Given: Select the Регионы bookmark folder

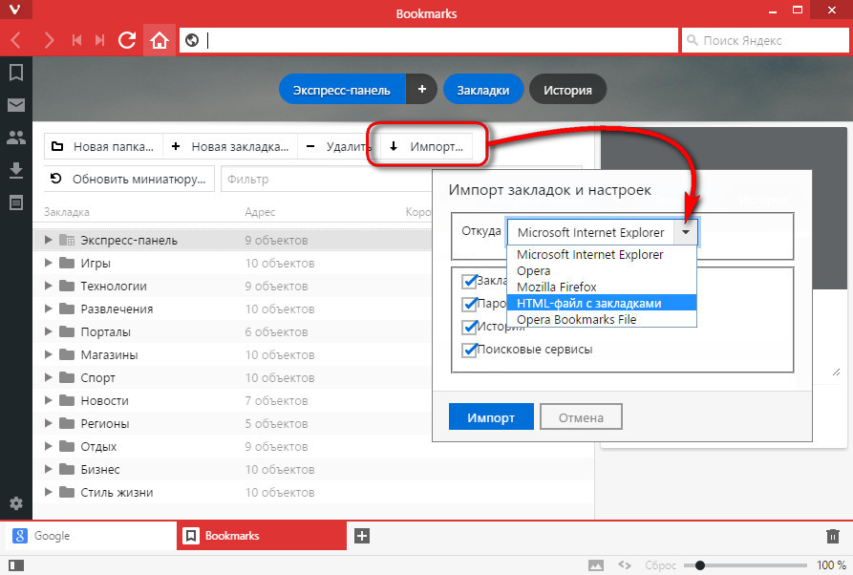Looking at the screenshot, I should click(x=105, y=423).
